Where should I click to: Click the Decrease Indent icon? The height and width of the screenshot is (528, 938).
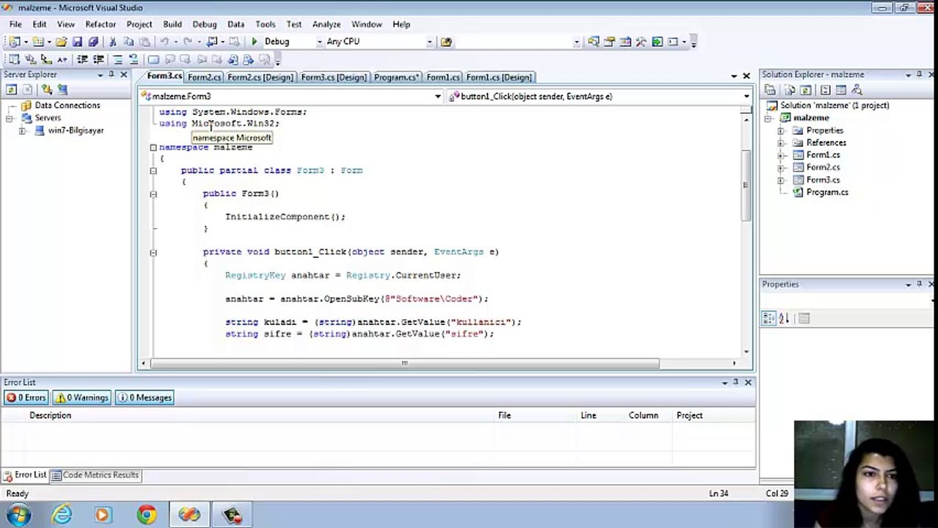click(x=82, y=59)
